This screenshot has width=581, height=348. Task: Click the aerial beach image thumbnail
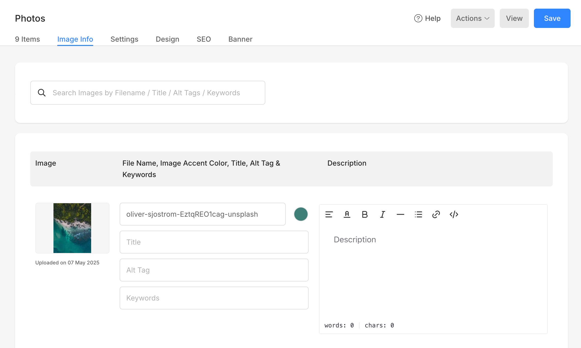coord(72,228)
